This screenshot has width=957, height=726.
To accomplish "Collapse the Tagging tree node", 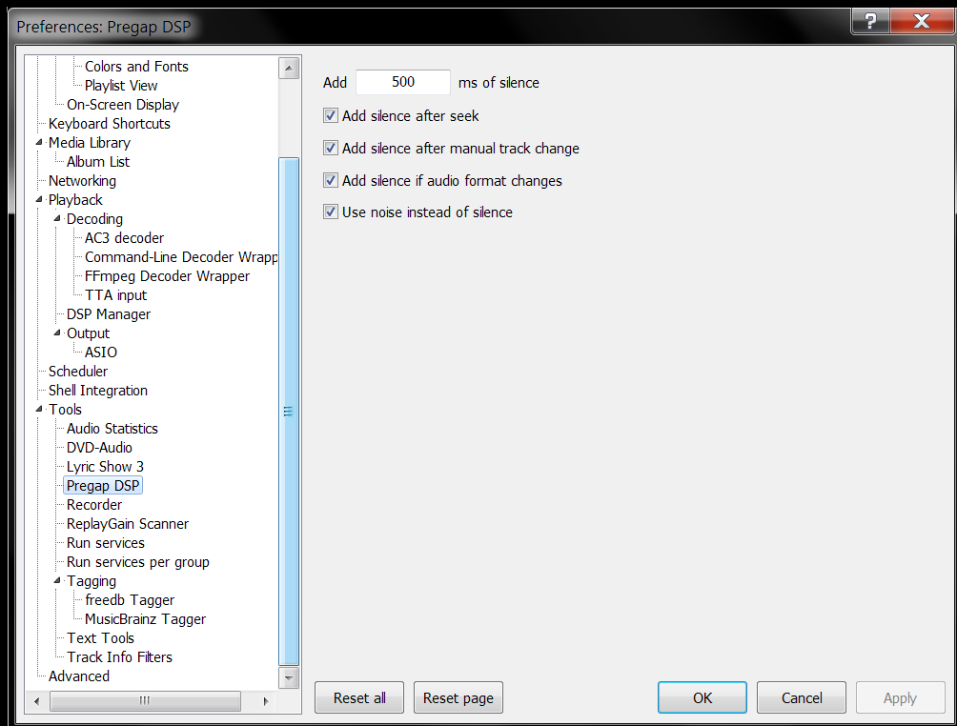I will (57, 581).
